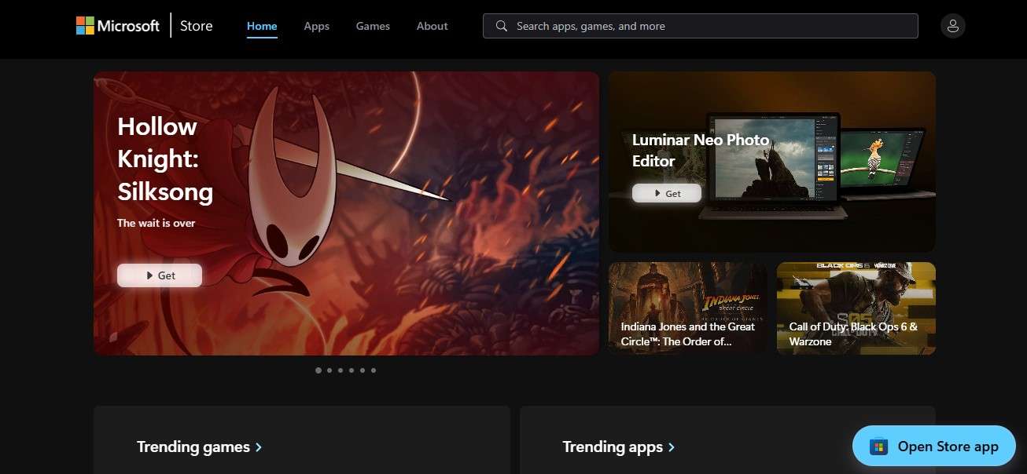This screenshot has width=1027, height=474.
Task: Click the Microsoft logo in the header
Action: tap(118, 26)
